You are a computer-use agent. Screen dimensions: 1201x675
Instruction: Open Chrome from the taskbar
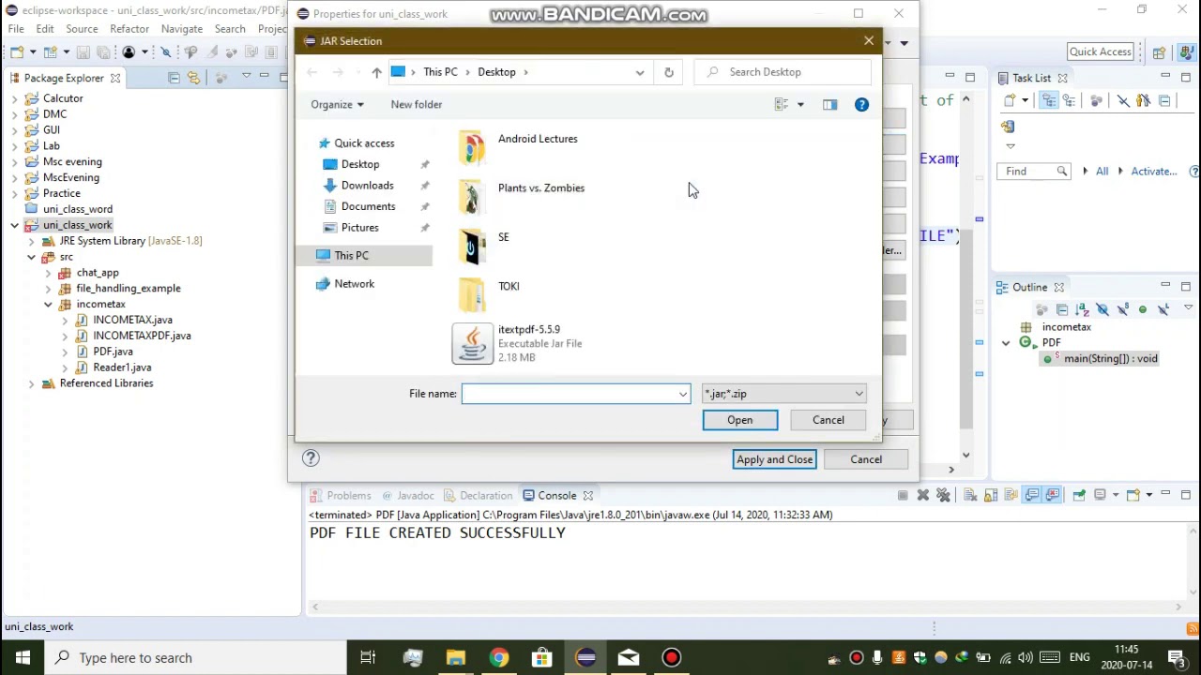pyautogui.click(x=498, y=657)
